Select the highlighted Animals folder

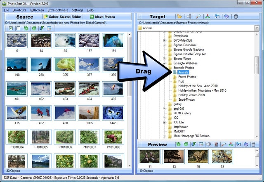183,72
